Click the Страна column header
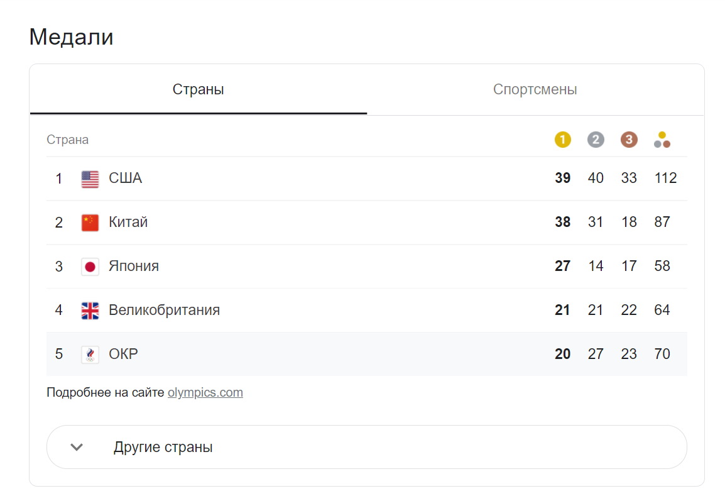 click(x=67, y=140)
